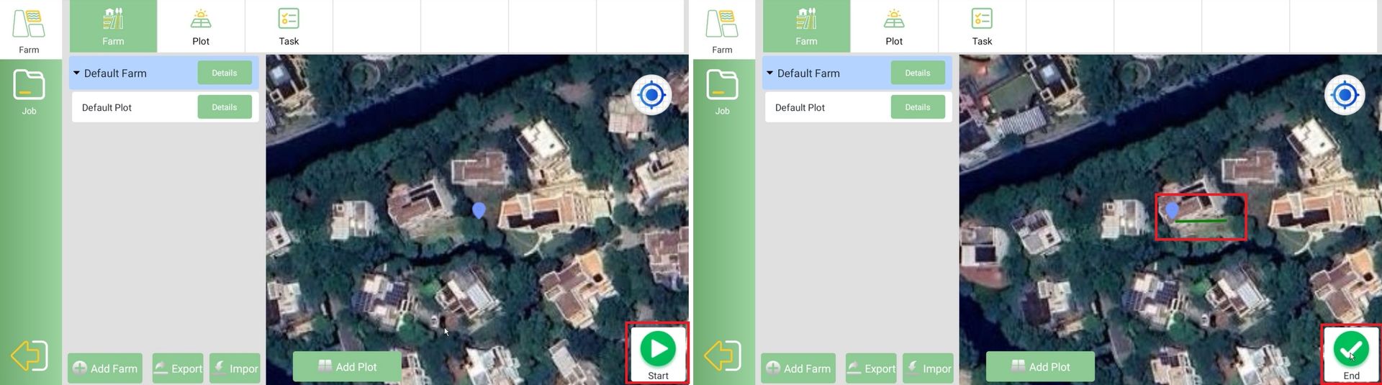Collapse Default Farm tree in left panel
Screen dimensions: 1382x385
(x=77, y=73)
